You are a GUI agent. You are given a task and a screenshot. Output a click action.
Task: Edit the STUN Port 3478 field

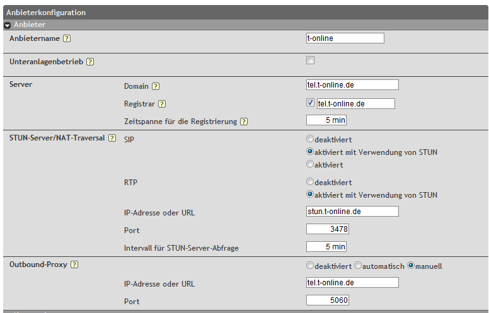point(328,229)
